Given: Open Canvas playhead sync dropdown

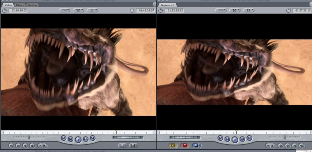Looking at the screenshot, I should click(235, 10).
